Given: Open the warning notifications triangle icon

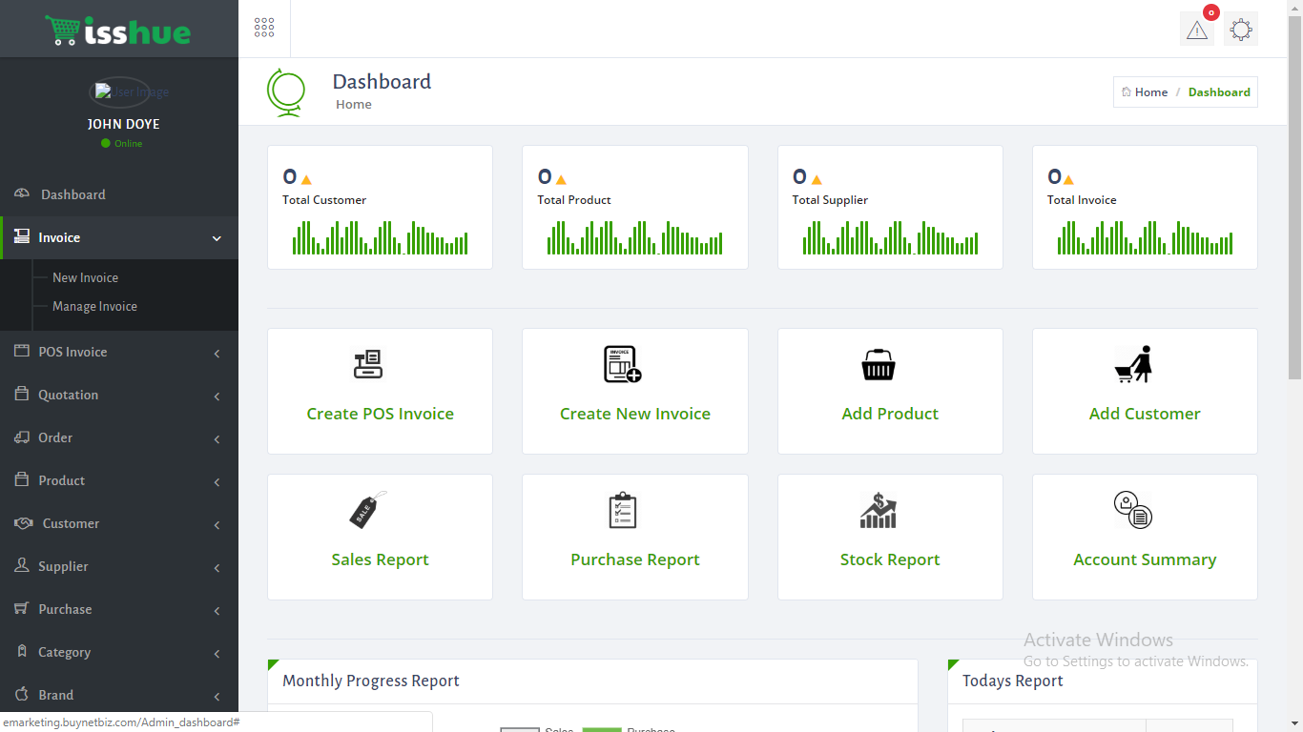Looking at the screenshot, I should click(x=1196, y=30).
